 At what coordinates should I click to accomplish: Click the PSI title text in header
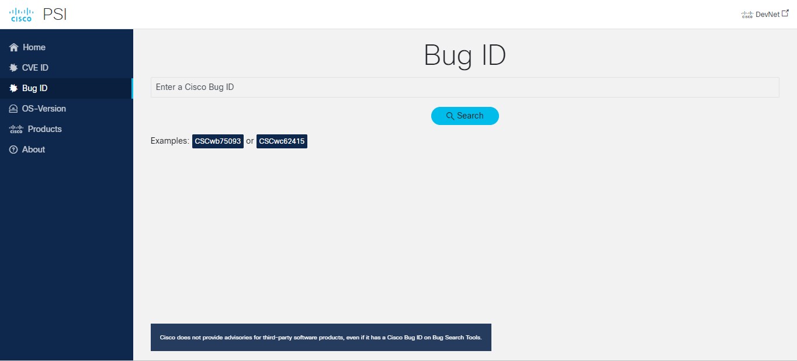point(55,14)
